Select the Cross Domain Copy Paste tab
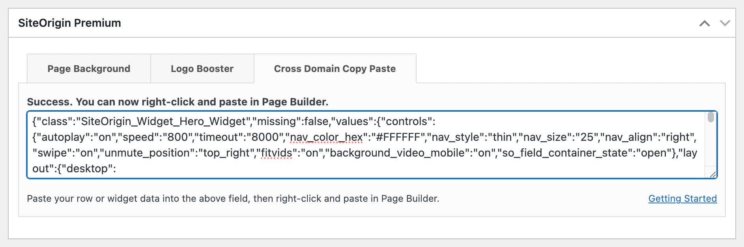Screen dimensions: 744x247 (335, 68)
